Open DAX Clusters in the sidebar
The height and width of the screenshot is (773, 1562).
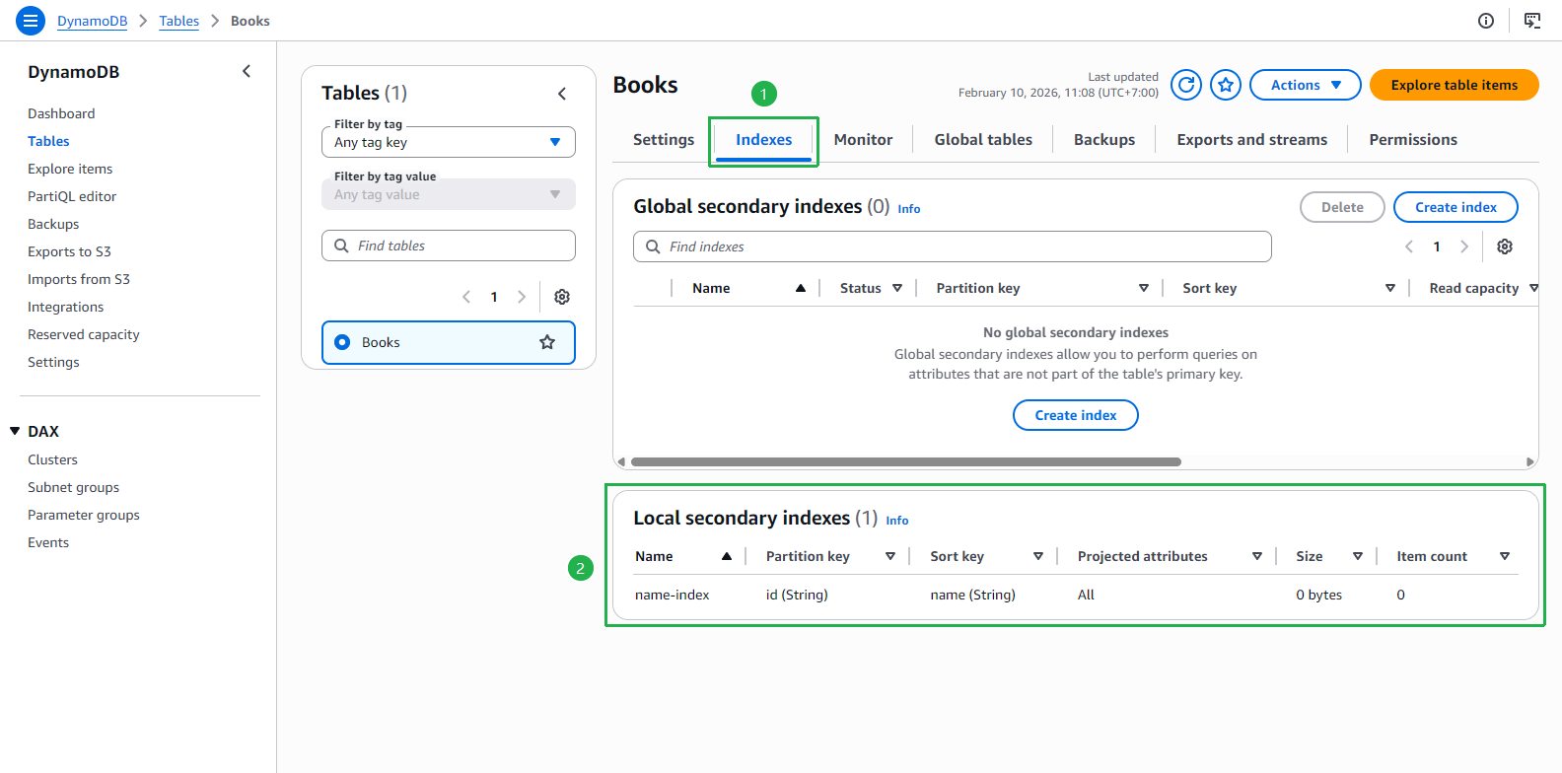[52, 459]
